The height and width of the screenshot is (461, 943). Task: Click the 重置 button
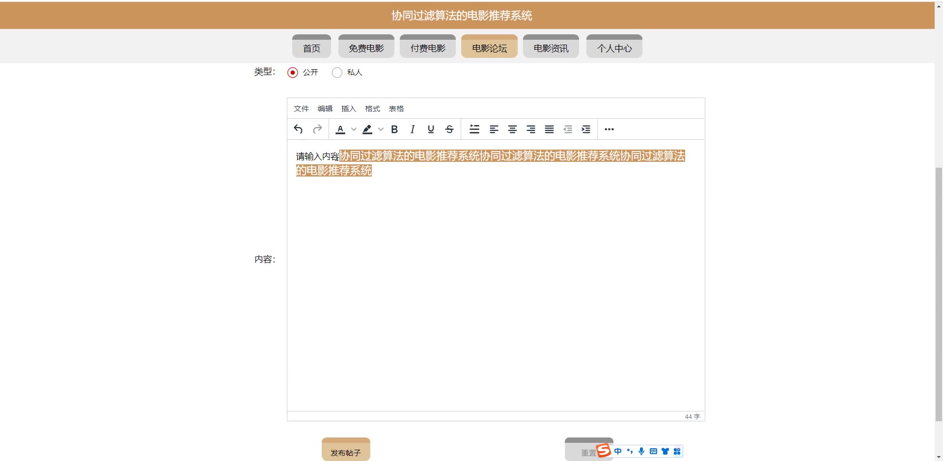[x=589, y=449]
